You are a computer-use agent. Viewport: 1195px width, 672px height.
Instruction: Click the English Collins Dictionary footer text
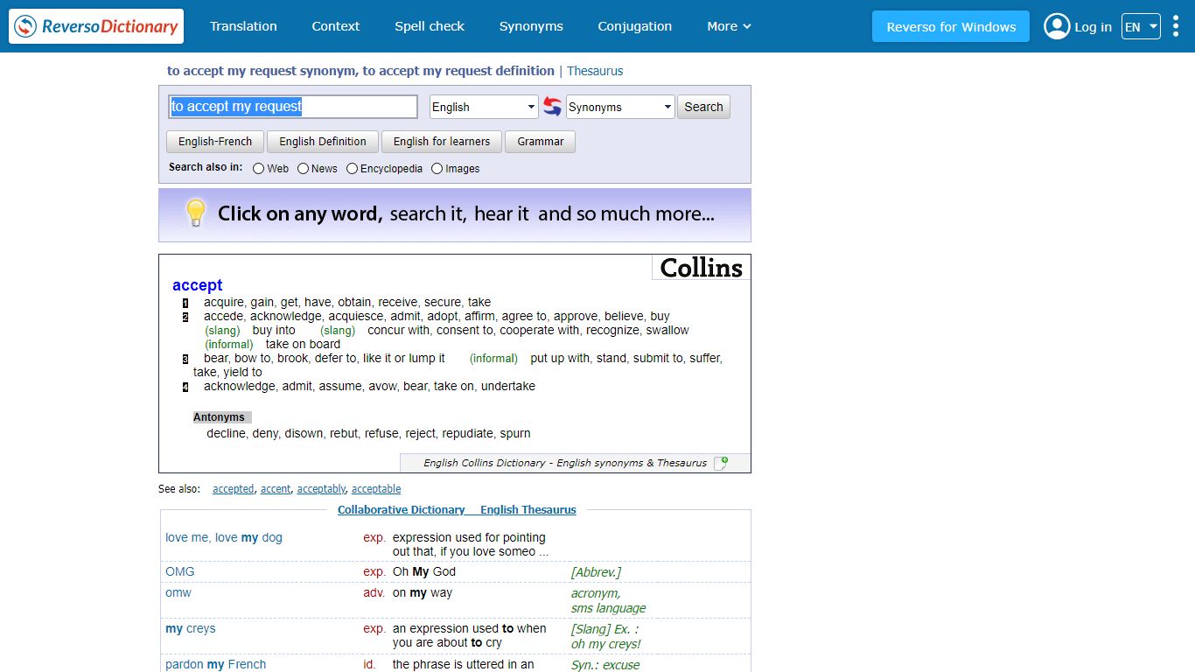[565, 463]
